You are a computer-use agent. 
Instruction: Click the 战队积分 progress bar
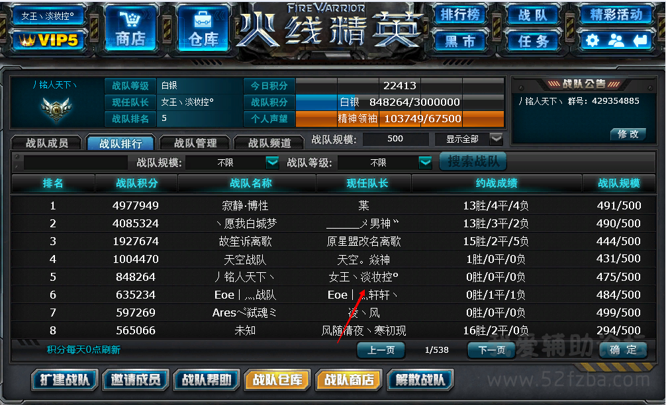click(400, 102)
